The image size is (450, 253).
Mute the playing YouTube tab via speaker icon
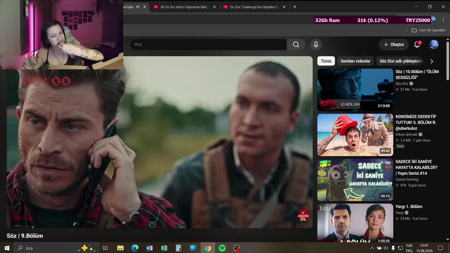tap(137, 7)
